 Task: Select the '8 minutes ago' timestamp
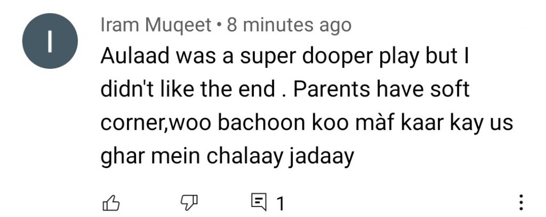click(289, 26)
